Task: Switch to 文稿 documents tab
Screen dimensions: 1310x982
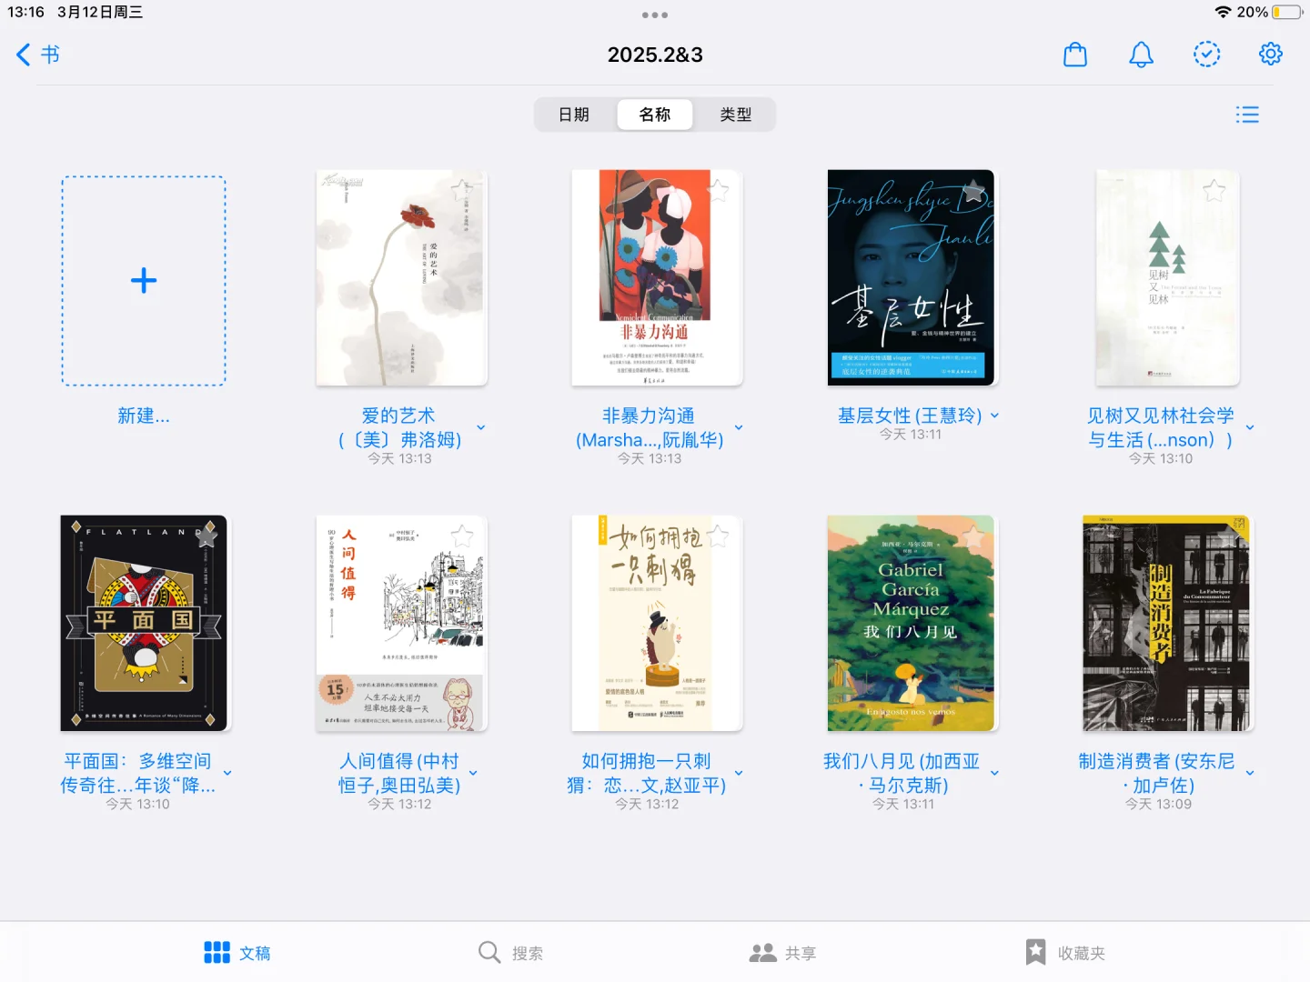Action: point(237,952)
